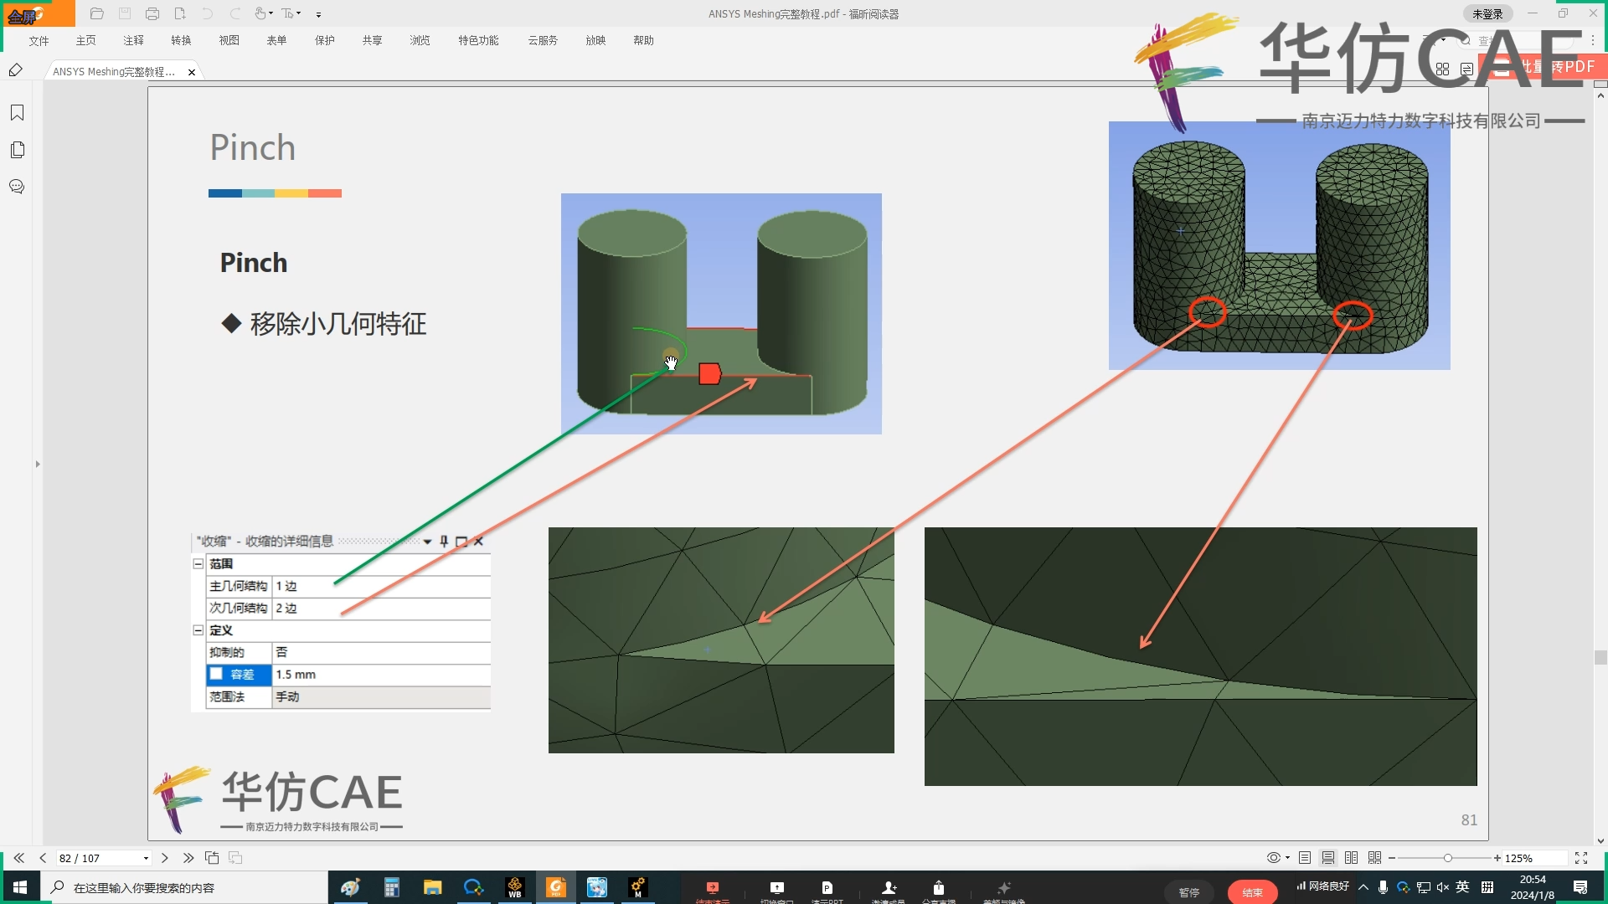Click the print icon in toolbar
The image size is (1608, 904).
(x=152, y=13)
